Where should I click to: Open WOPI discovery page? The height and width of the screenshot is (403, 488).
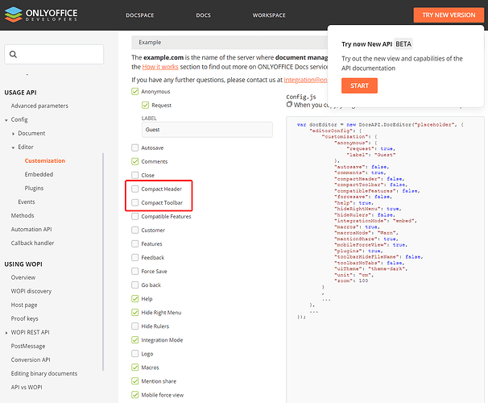31,291
